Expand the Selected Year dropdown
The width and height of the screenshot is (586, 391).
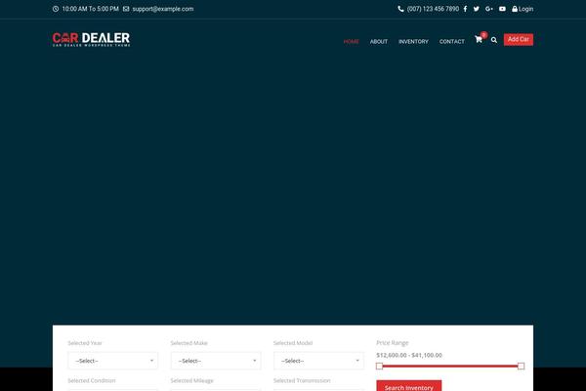coord(113,361)
